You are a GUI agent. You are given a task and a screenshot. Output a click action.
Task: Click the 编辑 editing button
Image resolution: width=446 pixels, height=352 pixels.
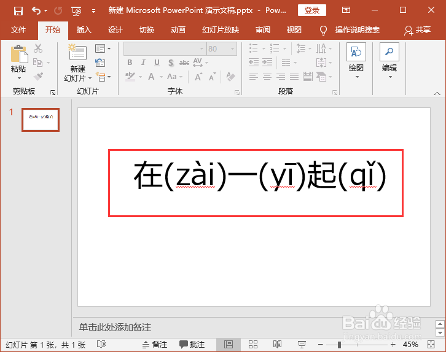click(389, 61)
